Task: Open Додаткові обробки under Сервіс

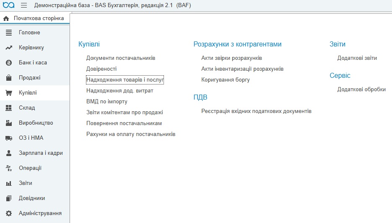Action: tap(361, 90)
